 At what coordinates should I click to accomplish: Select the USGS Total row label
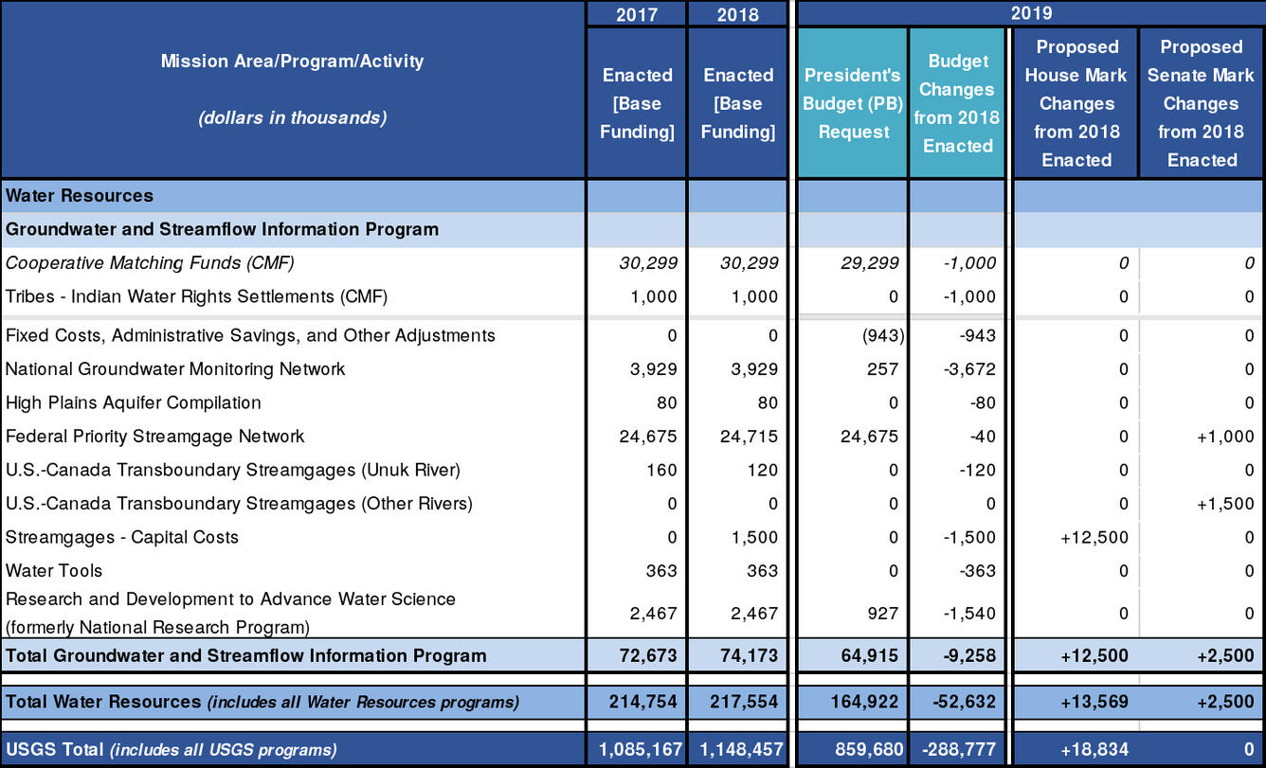pyautogui.click(x=171, y=749)
